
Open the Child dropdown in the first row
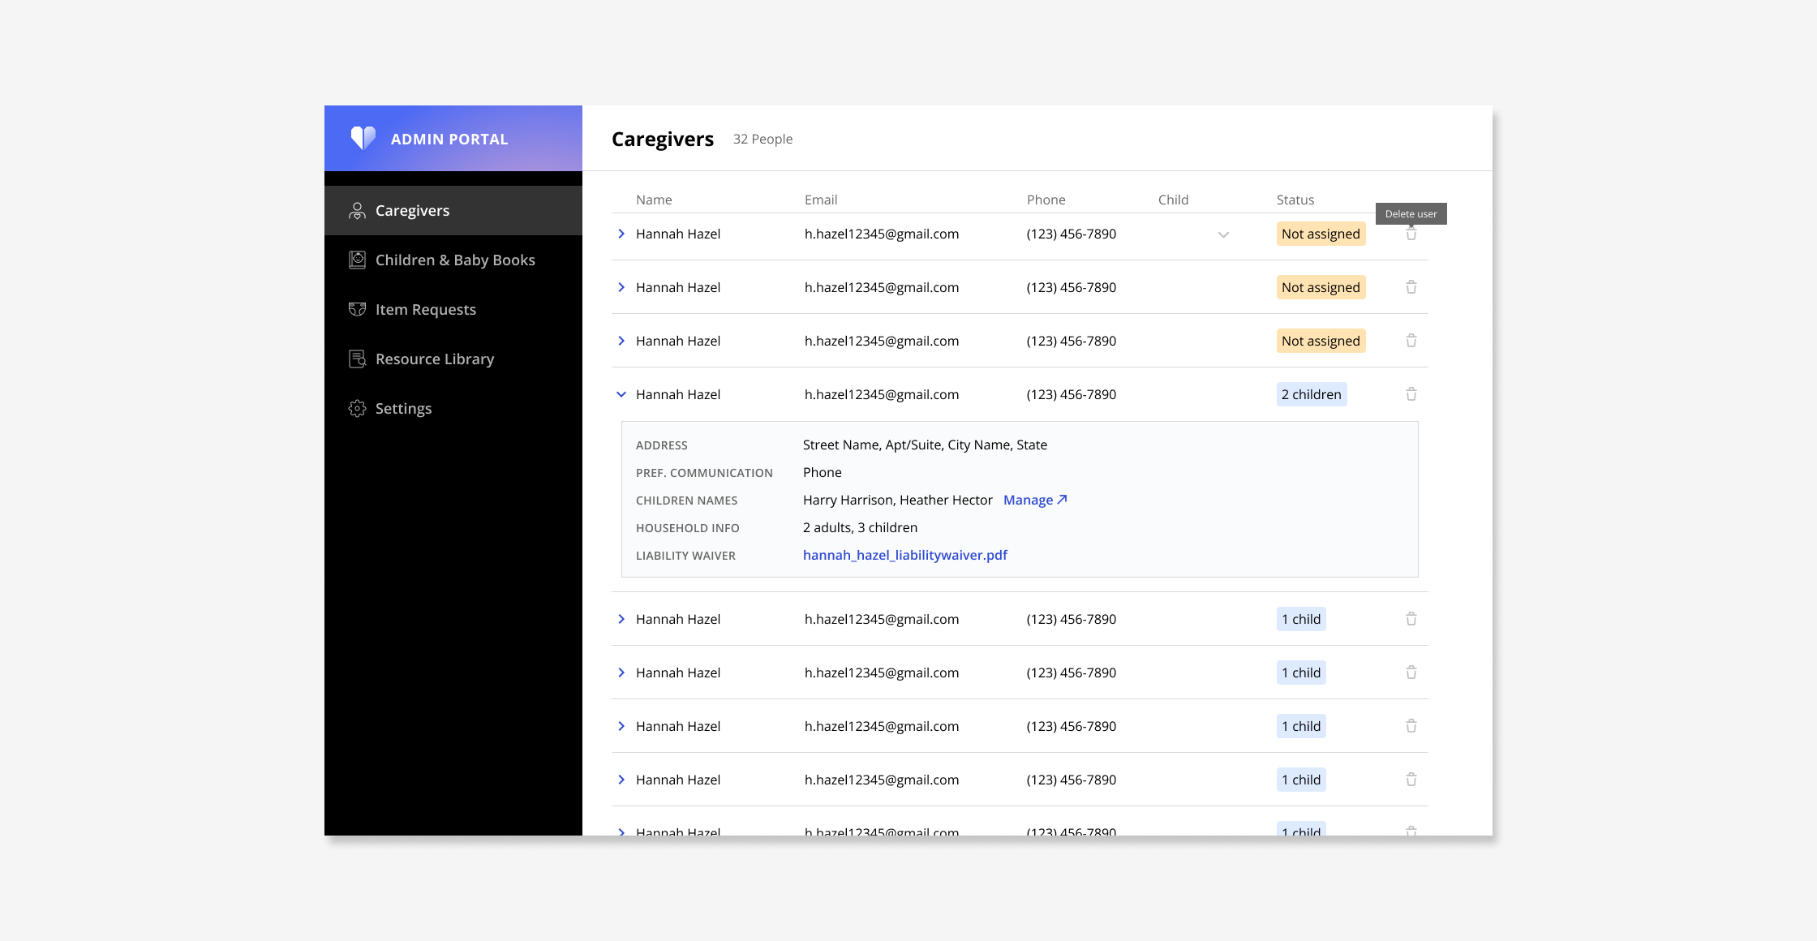1223,234
